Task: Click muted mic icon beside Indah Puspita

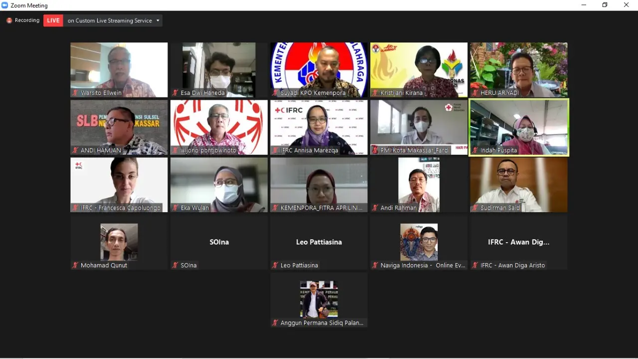Action: 475,150
